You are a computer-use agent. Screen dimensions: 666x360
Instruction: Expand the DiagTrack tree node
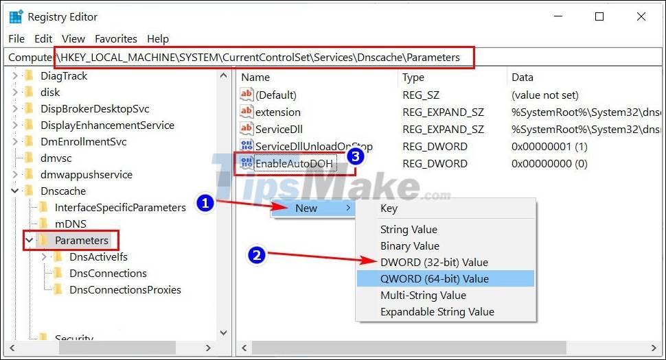[15, 76]
